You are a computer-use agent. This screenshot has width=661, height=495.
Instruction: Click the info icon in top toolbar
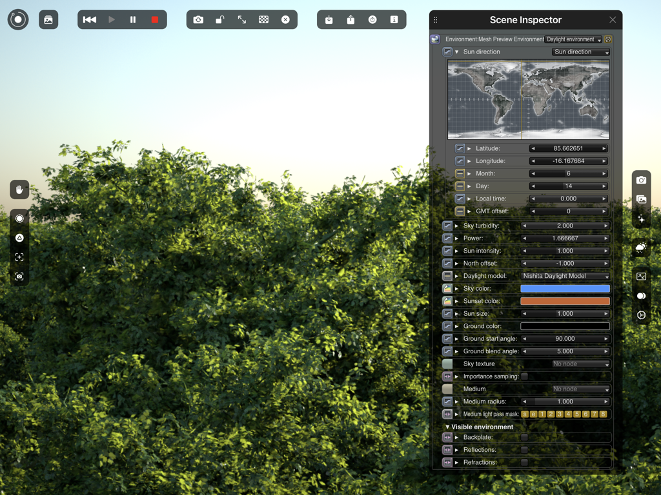(x=394, y=20)
